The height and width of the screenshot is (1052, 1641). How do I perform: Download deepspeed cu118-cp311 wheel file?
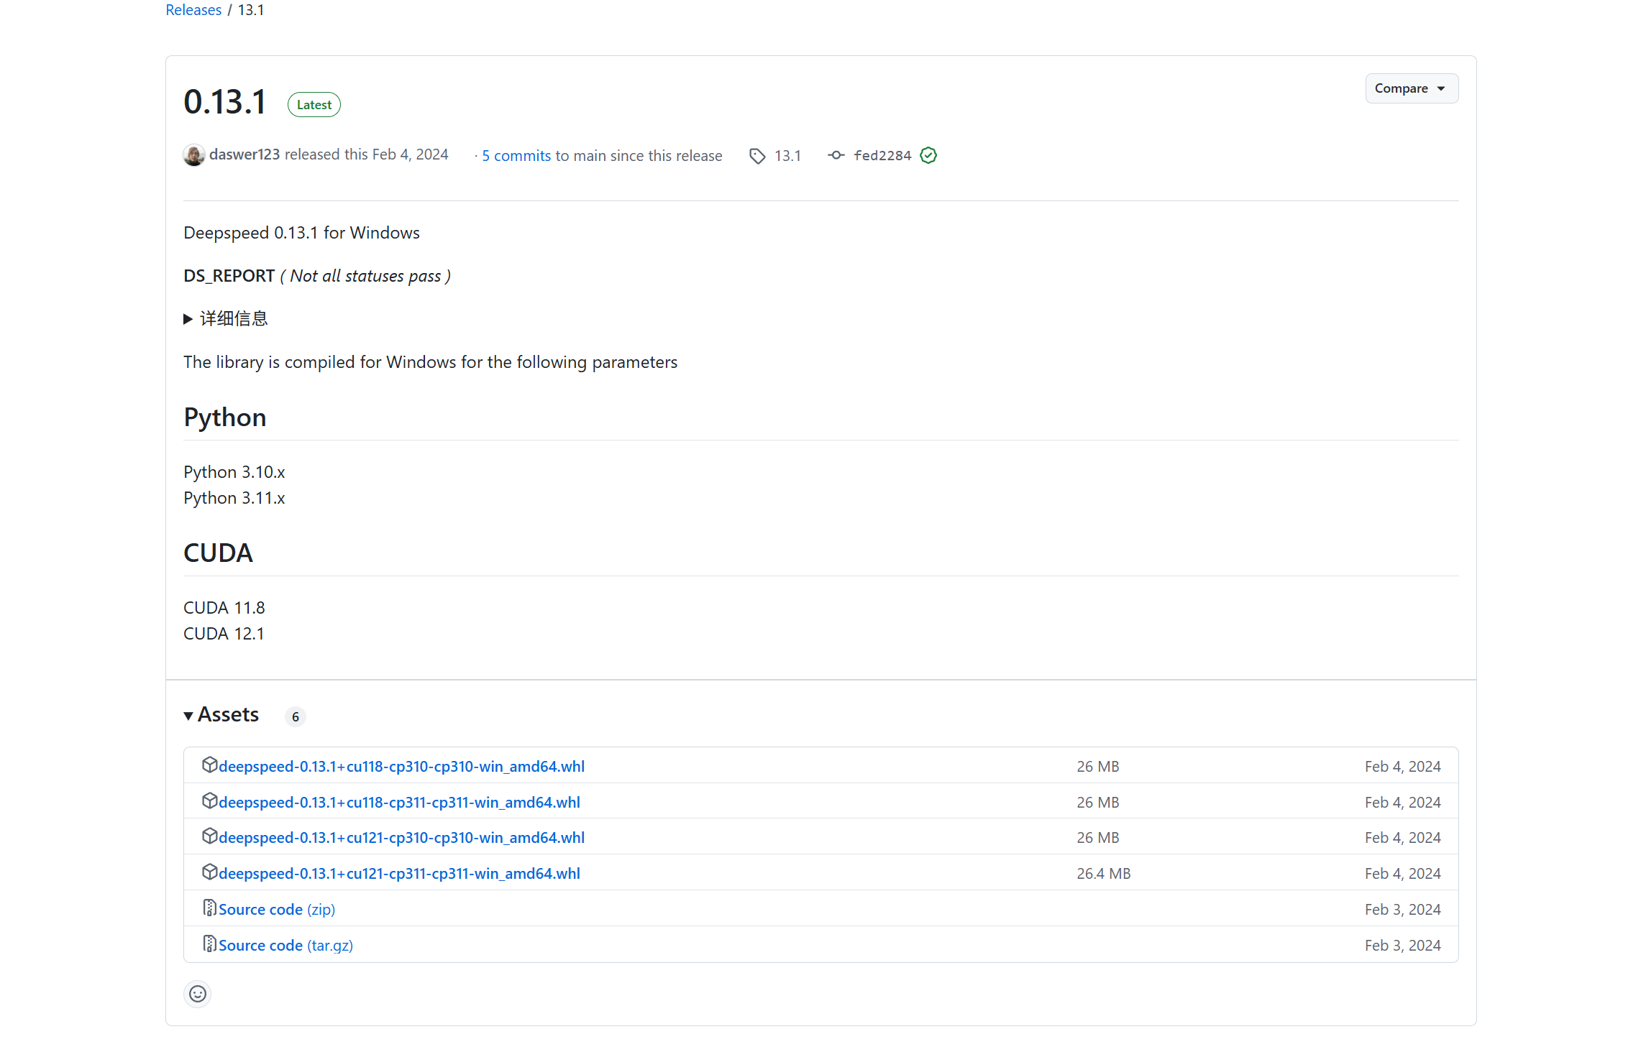399,803
